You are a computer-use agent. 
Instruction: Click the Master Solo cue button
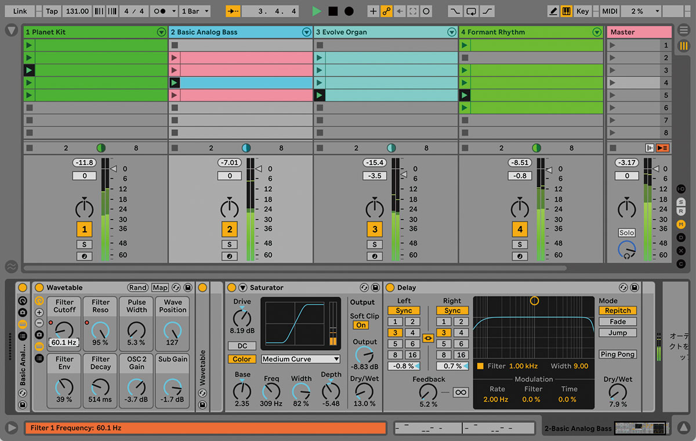tap(626, 232)
